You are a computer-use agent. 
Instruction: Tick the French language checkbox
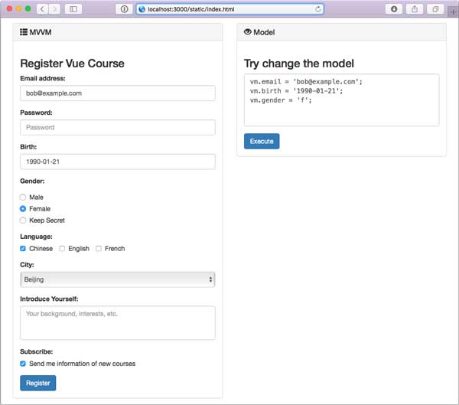pos(99,249)
